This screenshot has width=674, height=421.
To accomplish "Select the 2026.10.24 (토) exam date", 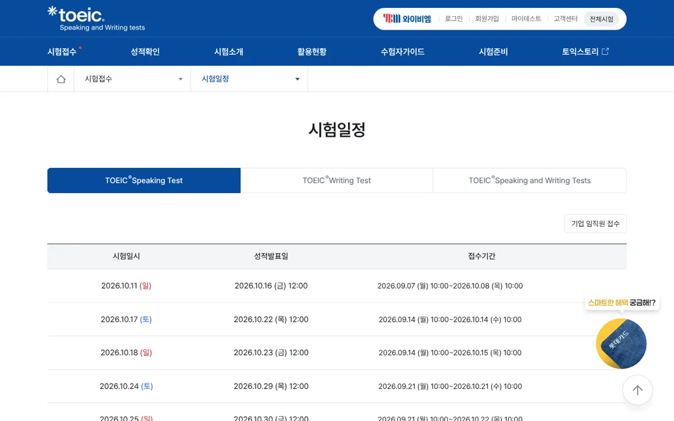I will [126, 386].
